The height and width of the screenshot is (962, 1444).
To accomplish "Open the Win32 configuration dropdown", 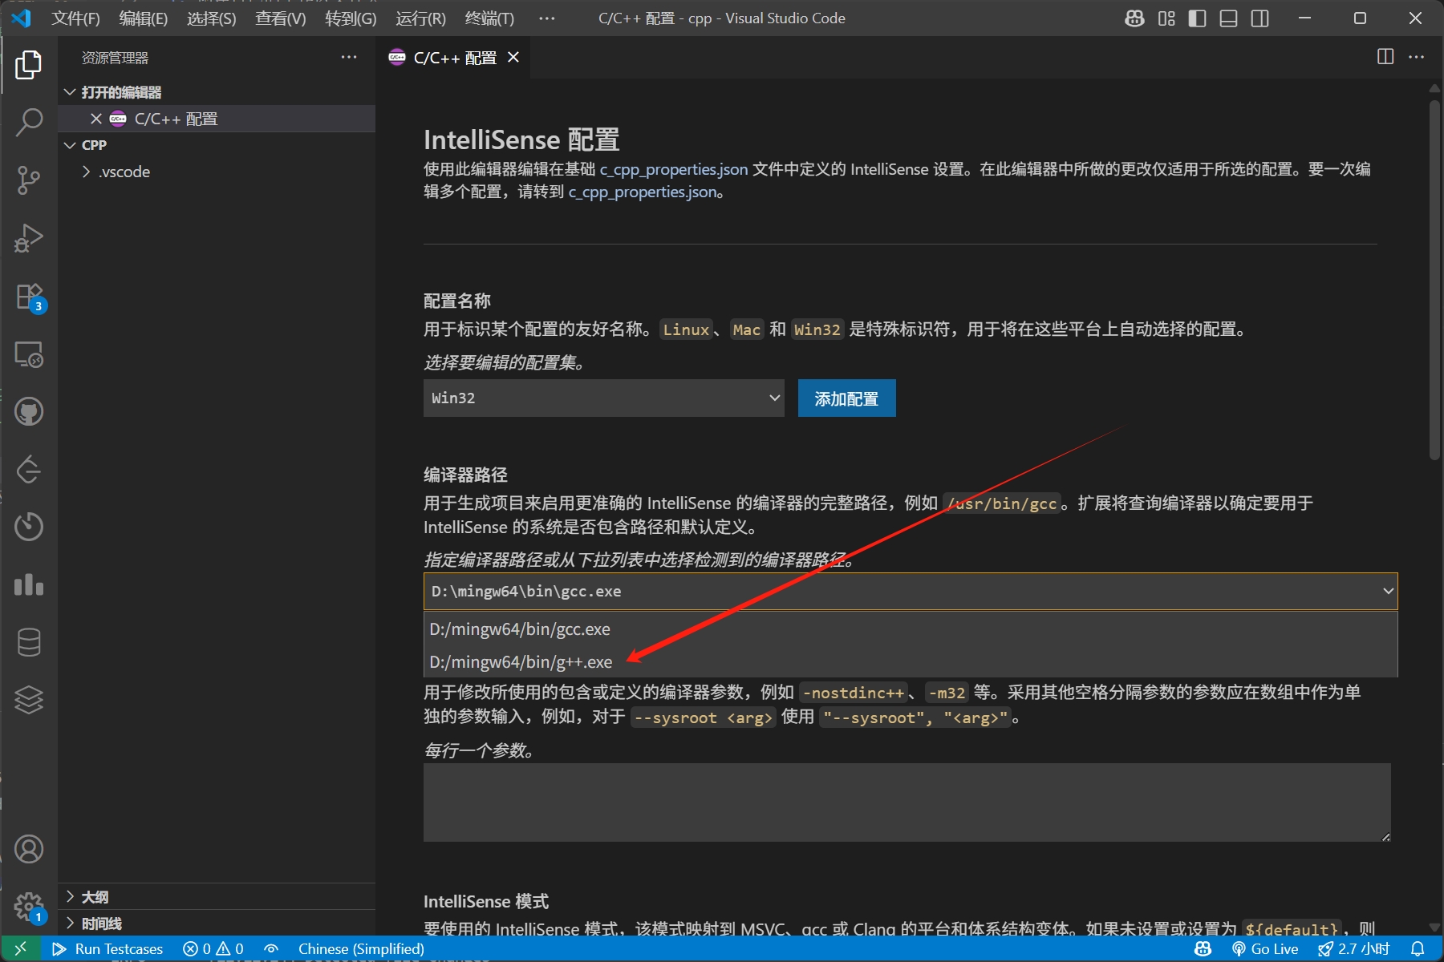I will click(603, 398).
